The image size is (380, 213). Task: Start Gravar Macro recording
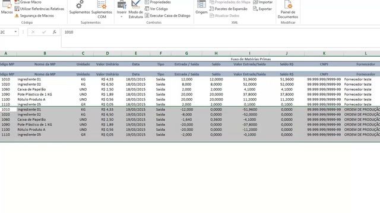tap(28, 2)
